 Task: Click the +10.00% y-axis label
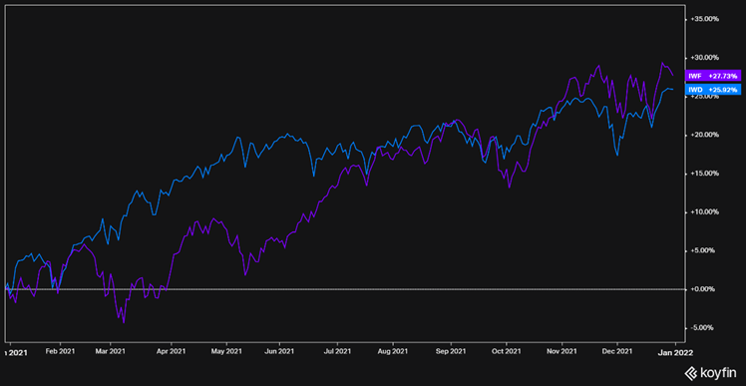704,212
